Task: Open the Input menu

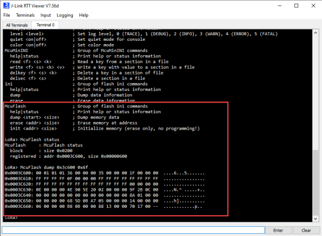Action: pos(46,15)
